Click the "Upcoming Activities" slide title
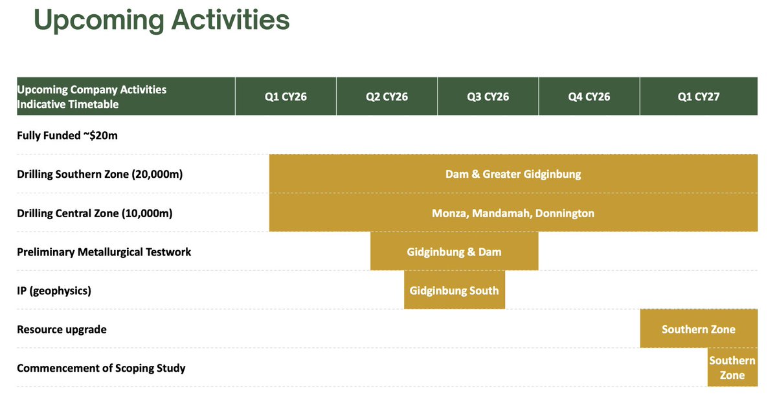This screenshot has width=777, height=395. click(162, 19)
